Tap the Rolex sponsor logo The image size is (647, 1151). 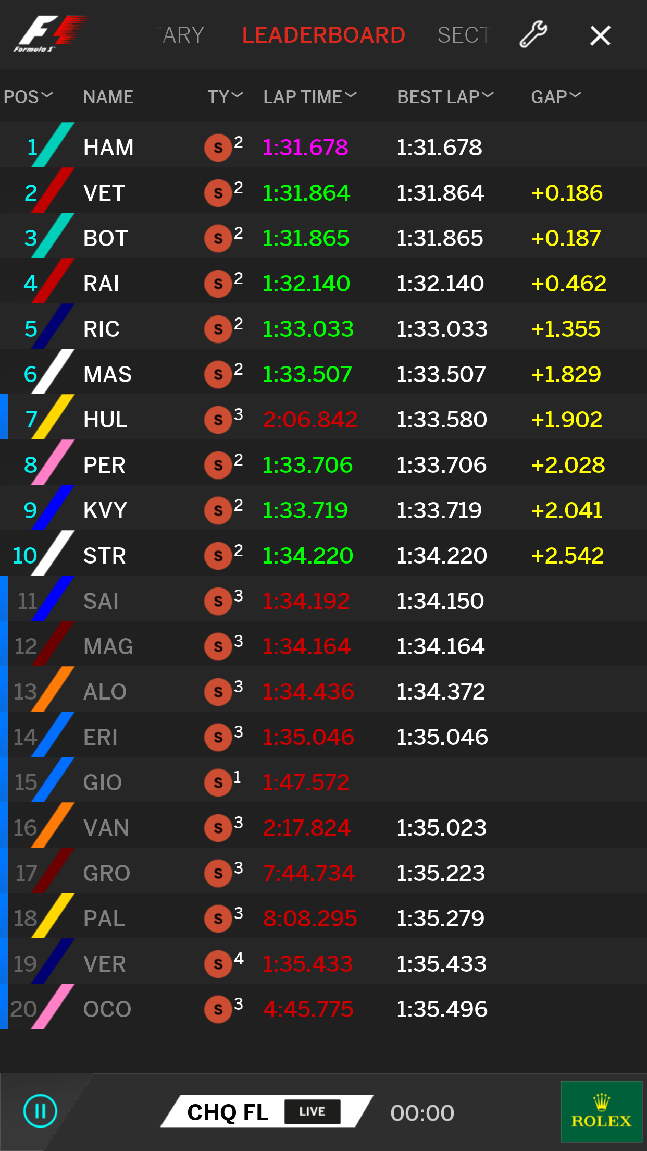601,1111
